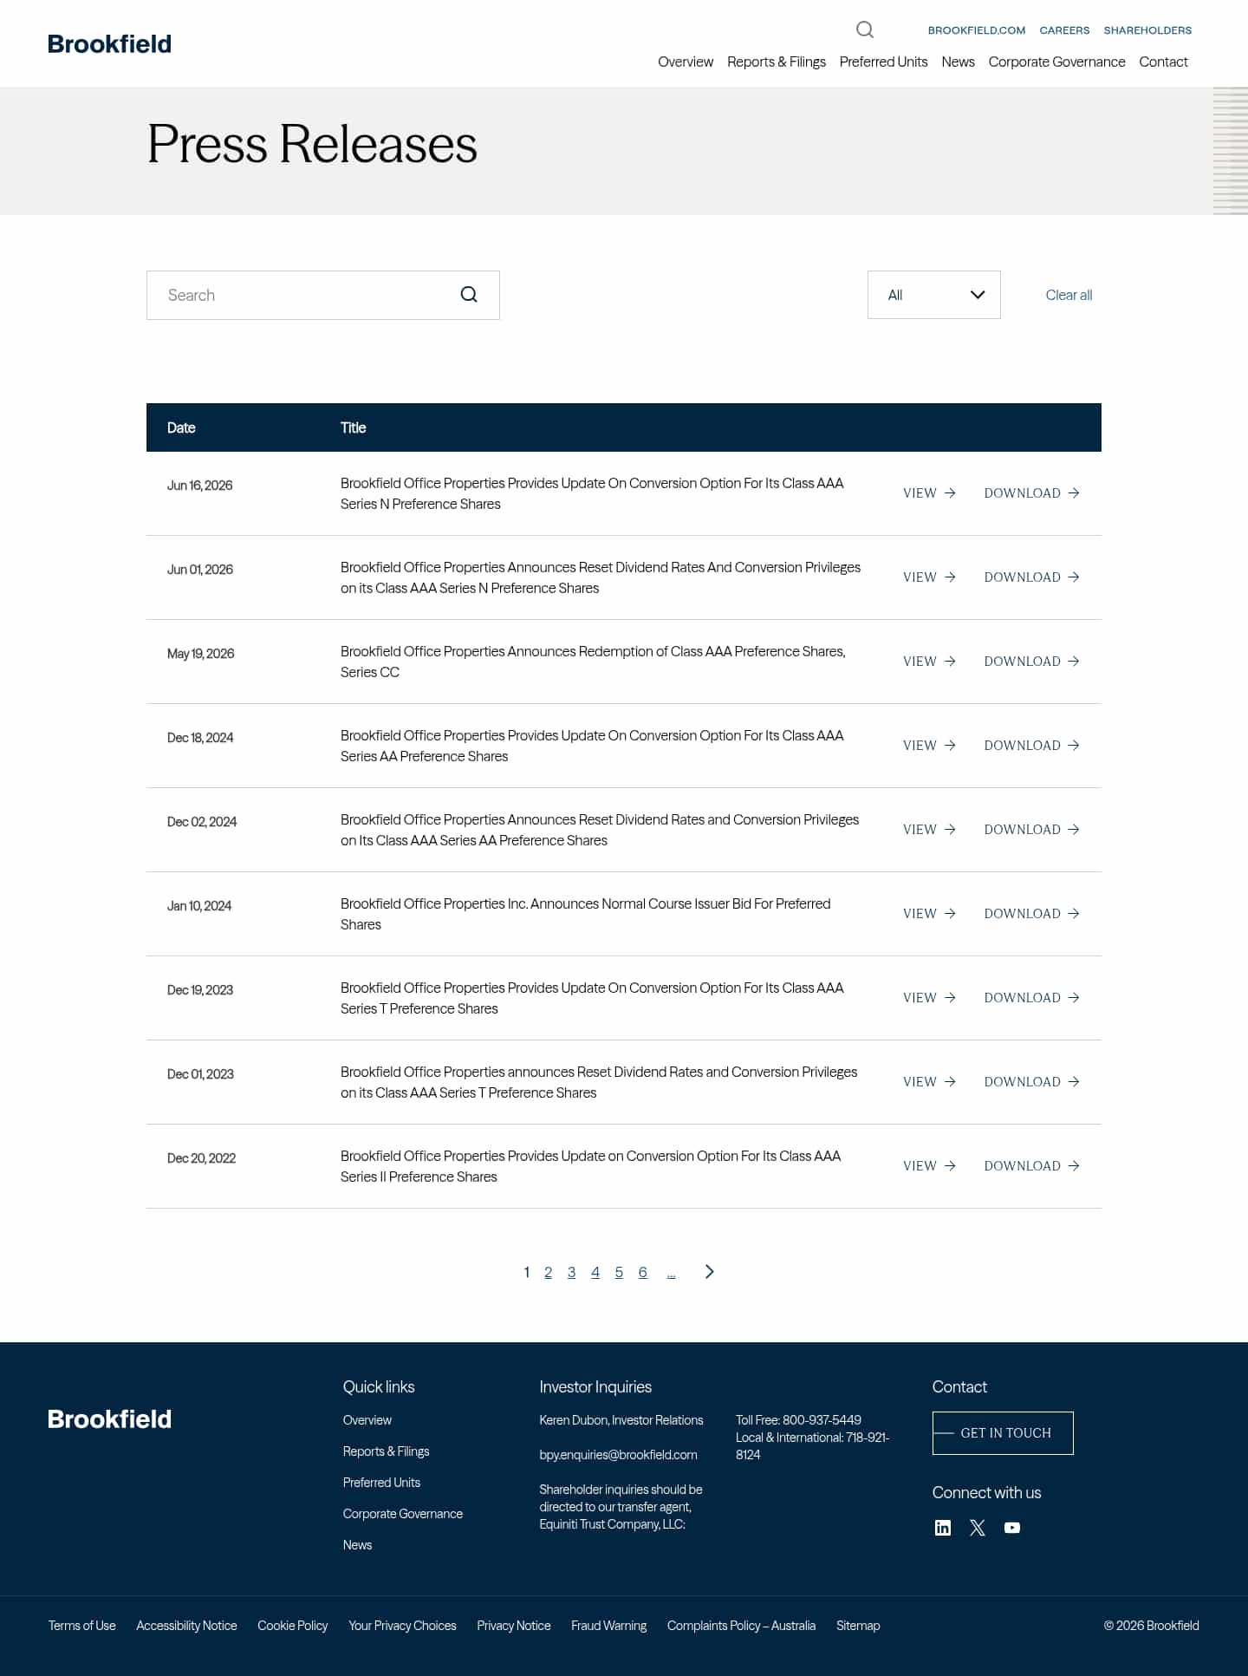Open Contact in the top navigation
The height and width of the screenshot is (1676, 1248).
[x=1163, y=62]
